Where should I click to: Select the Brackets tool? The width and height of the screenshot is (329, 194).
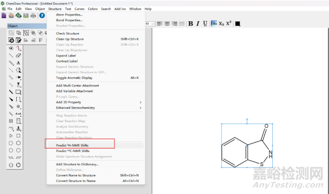18,100
